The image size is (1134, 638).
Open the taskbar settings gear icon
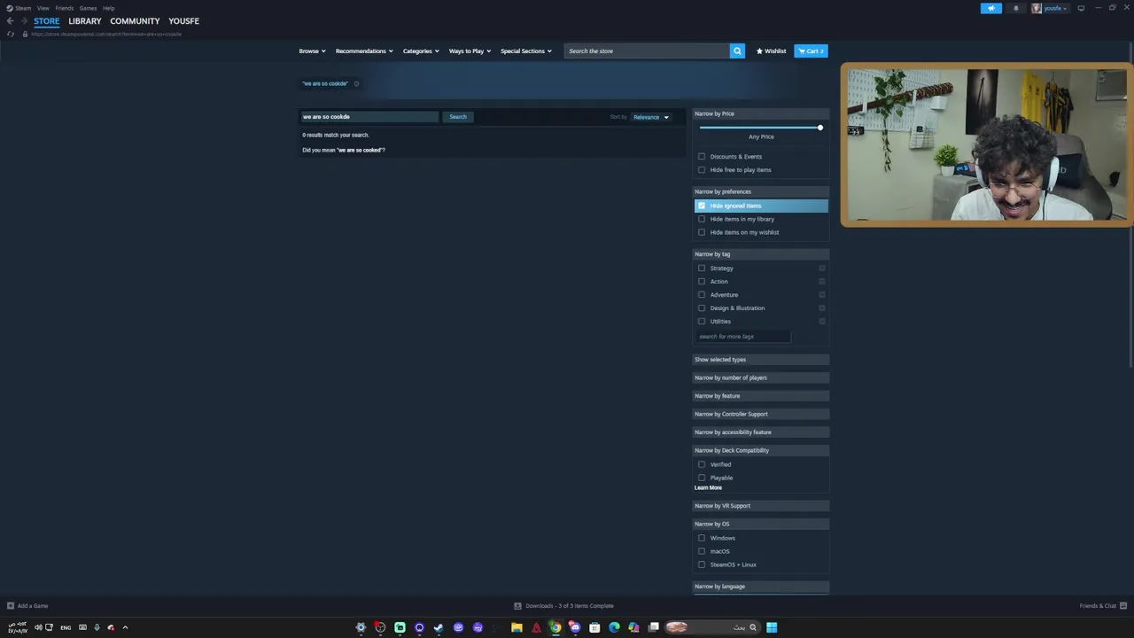coord(361,627)
